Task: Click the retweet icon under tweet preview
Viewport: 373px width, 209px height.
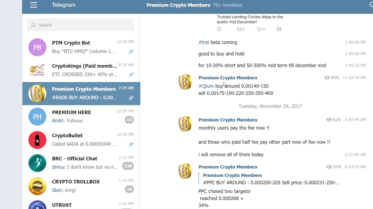Action: pyautogui.click(x=239, y=29)
